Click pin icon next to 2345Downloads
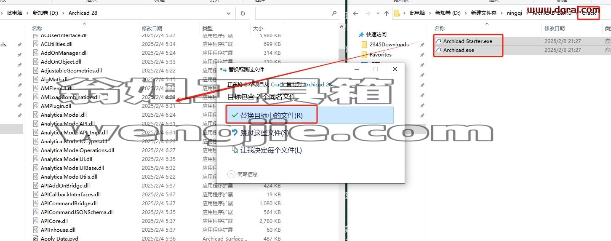The height and width of the screenshot is (241, 611). 422,45
